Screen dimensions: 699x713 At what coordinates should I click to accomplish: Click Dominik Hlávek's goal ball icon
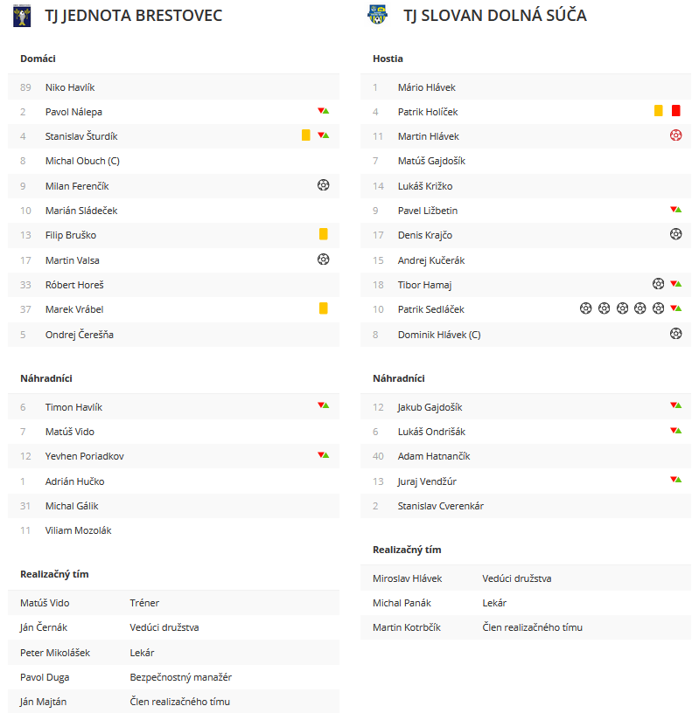pos(675,334)
